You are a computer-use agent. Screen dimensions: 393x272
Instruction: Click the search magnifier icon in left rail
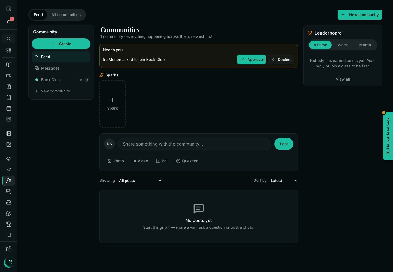tap(9, 39)
